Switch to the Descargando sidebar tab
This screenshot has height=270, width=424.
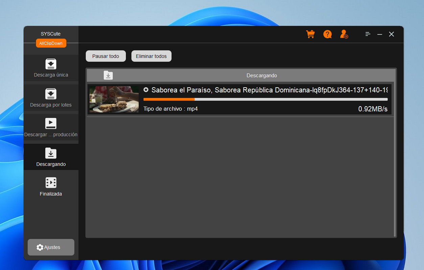pos(51,157)
